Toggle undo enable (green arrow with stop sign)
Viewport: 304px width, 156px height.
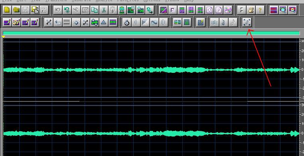click(67, 10)
